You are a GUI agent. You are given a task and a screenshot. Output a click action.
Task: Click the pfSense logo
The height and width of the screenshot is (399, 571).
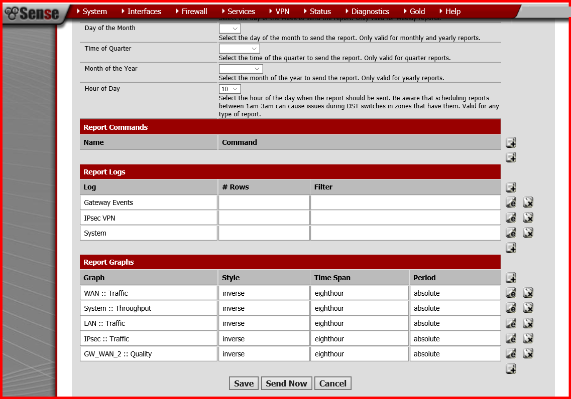[x=33, y=14]
